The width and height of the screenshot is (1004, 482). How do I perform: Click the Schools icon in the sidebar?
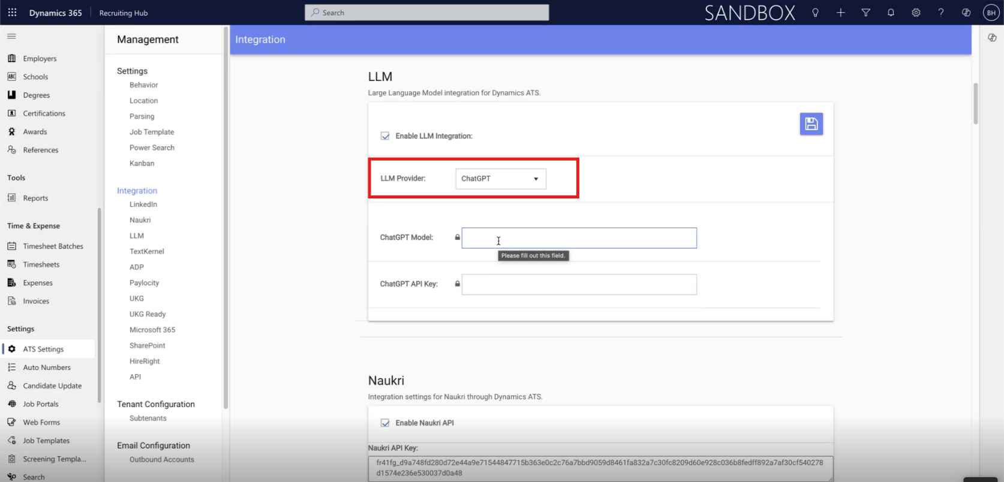tap(11, 77)
